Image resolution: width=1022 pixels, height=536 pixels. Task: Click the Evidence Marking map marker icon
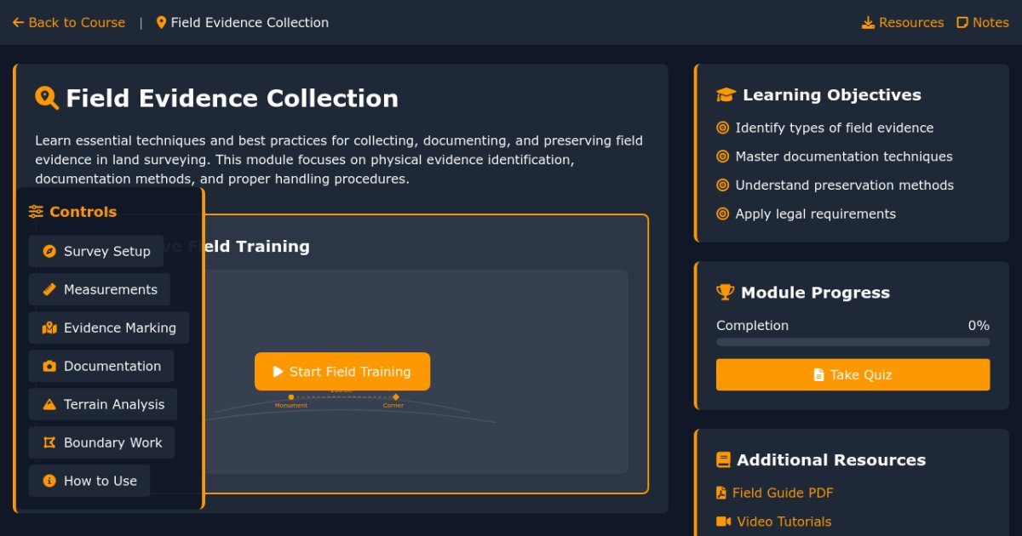[x=49, y=328]
